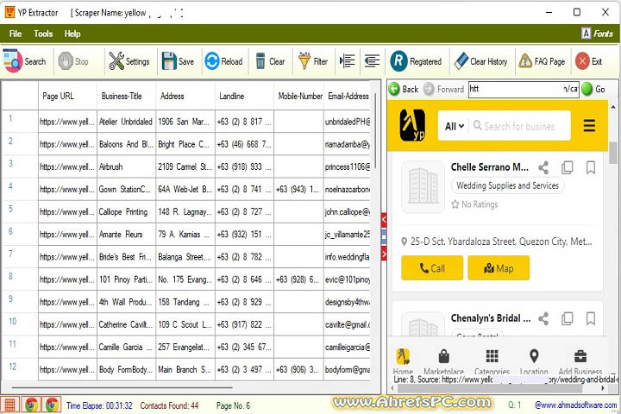This screenshot has width=621, height=414.
Task: Select the Atelier Unbridaled cell
Action: 126,122
